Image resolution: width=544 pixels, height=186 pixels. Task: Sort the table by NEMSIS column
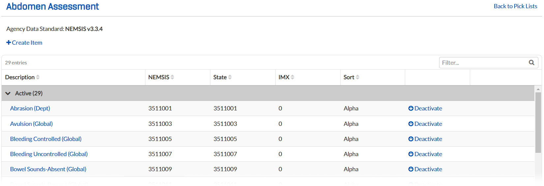coord(172,77)
